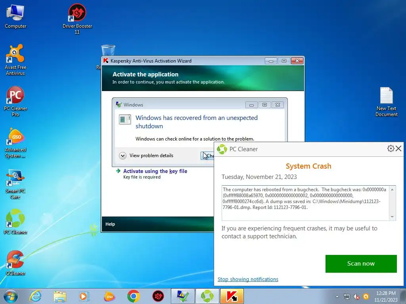Select the New Text Document file
406x304 pixels.
pos(386,102)
